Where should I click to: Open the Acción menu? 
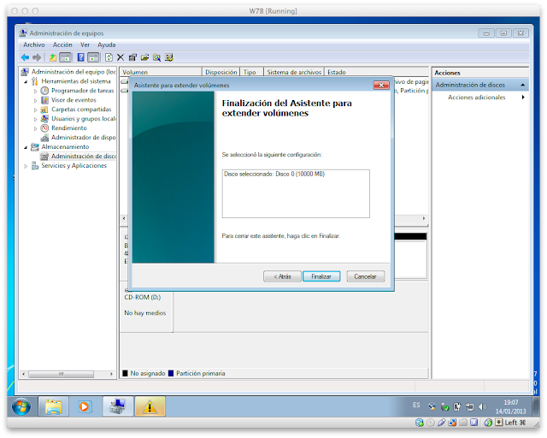click(x=62, y=44)
